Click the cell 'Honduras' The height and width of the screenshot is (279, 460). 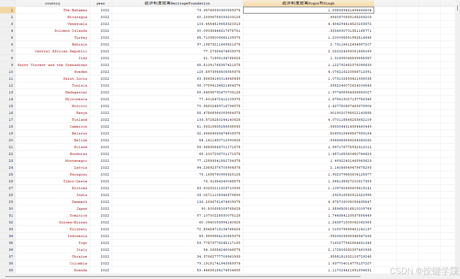pyautogui.click(x=53, y=154)
